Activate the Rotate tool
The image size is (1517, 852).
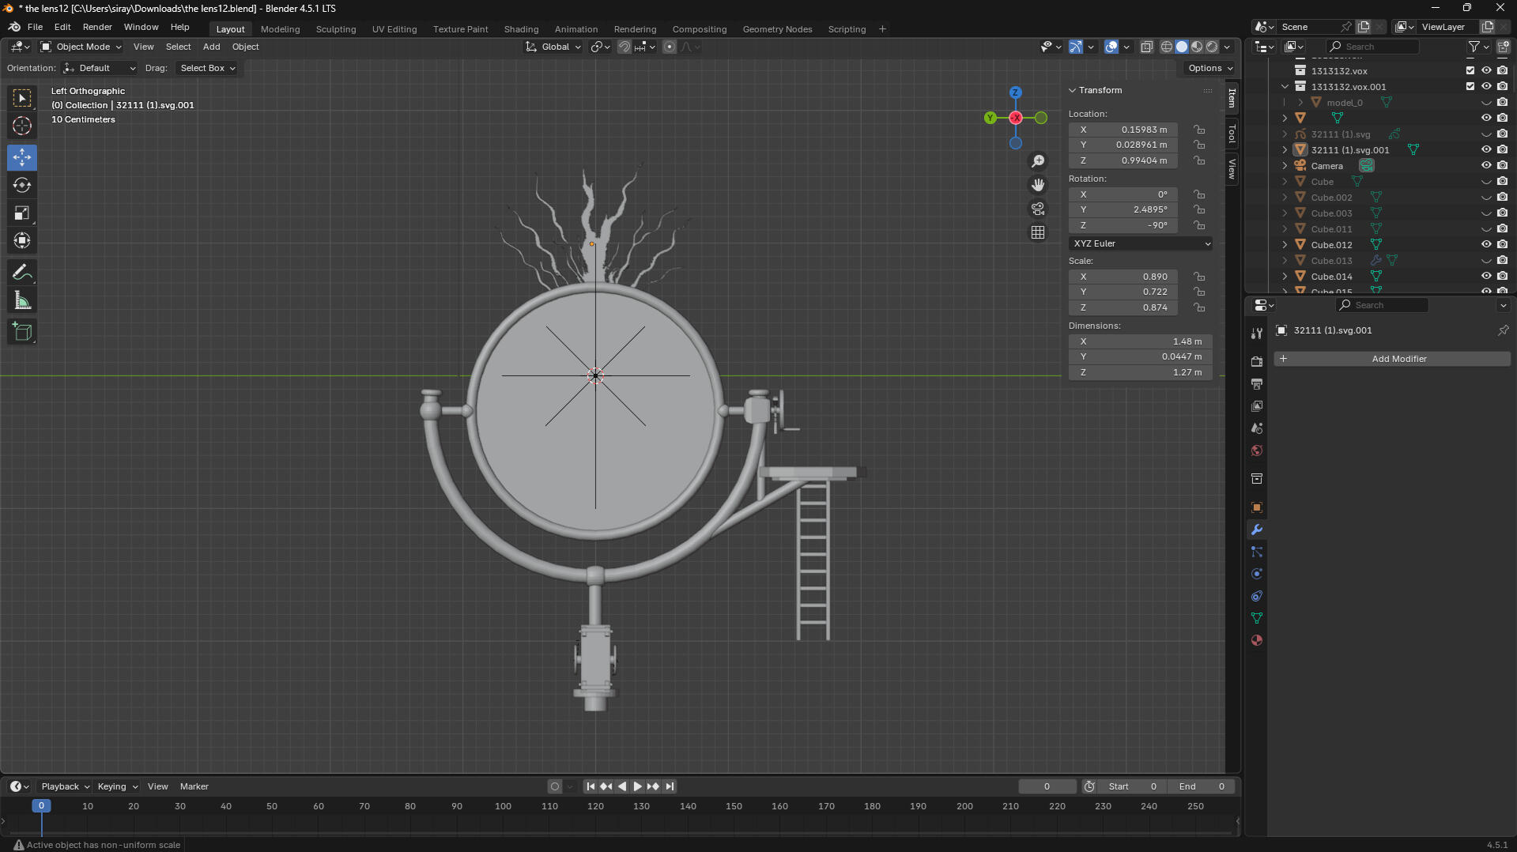[x=21, y=185]
